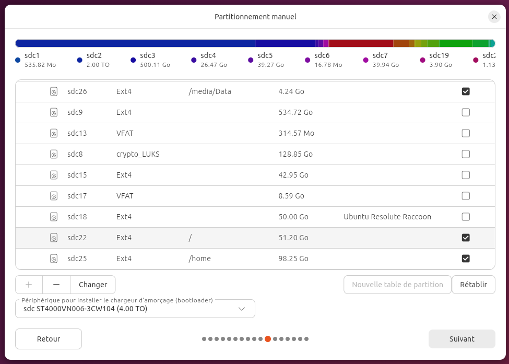The width and height of the screenshot is (509, 364).
Task: Select the sdc15 Ext4 42.95 Go row
Action: [x=255, y=175]
